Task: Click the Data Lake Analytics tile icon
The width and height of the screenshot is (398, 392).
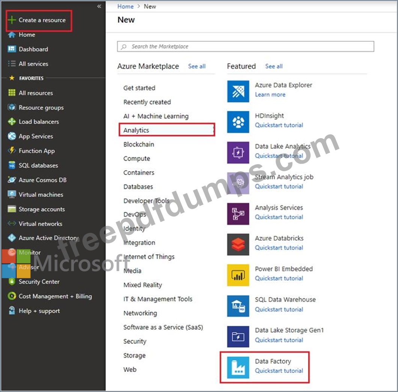Action: 238,153
